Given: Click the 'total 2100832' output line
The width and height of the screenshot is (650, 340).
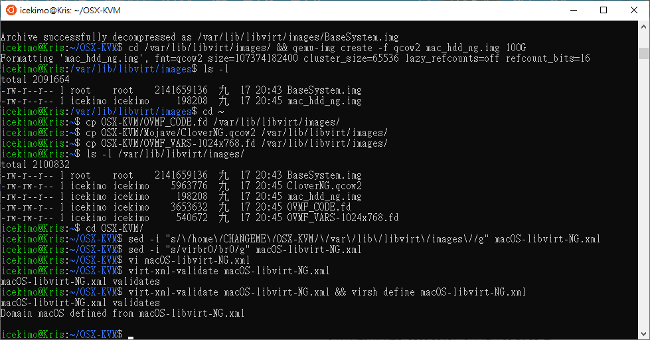Looking at the screenshot, I should [35, 165].
